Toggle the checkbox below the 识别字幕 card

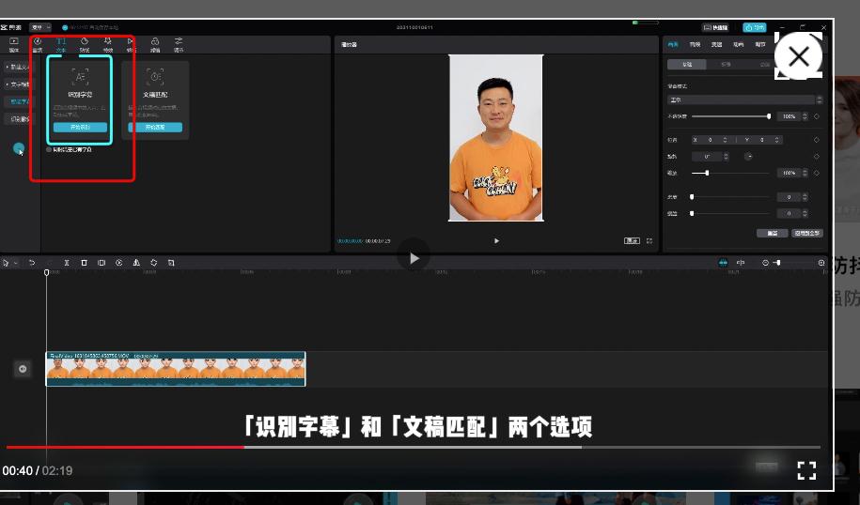(x=49, y=149)
